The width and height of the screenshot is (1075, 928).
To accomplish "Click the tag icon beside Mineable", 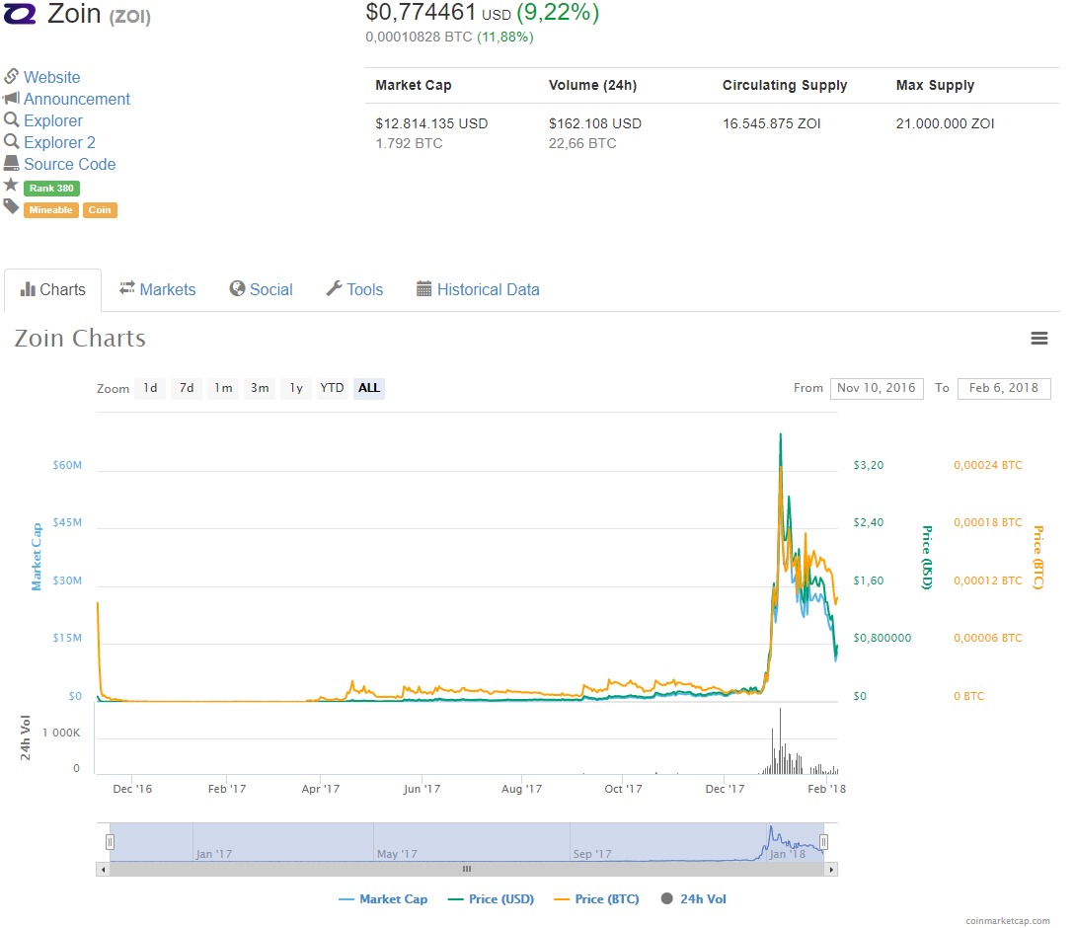I will click(x=11, y=205).
